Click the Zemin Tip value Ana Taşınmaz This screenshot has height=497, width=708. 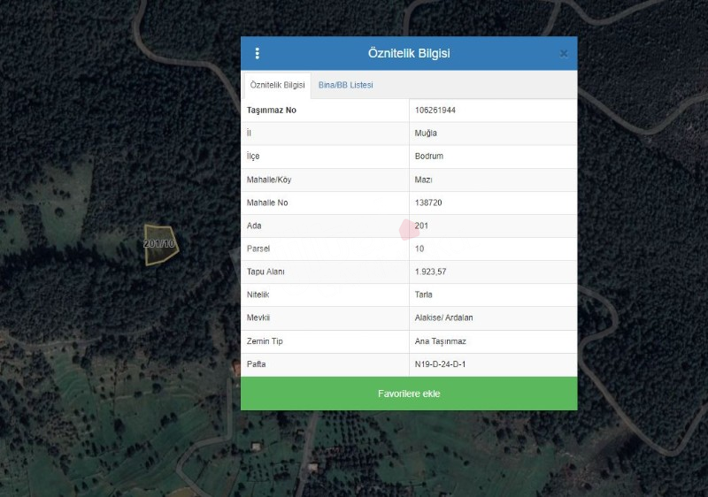(440, 340)
